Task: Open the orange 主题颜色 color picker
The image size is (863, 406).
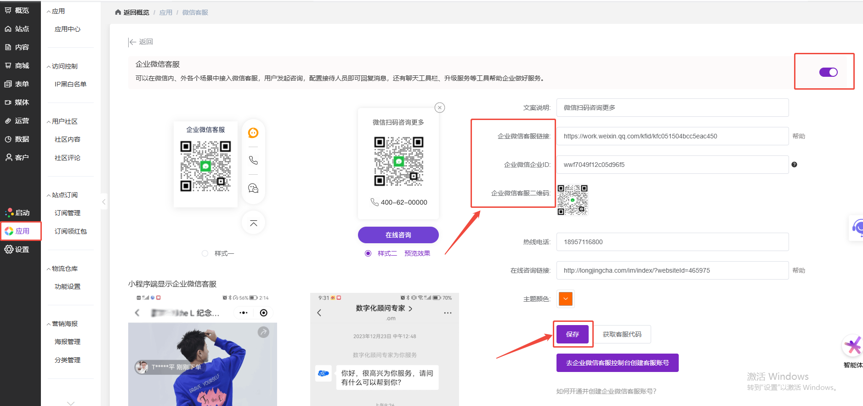Action: click(566, 299)
